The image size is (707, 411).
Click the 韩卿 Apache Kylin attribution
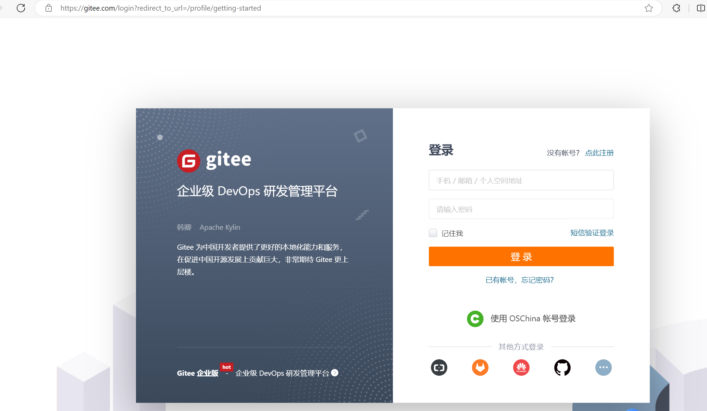tap(209, 227)
